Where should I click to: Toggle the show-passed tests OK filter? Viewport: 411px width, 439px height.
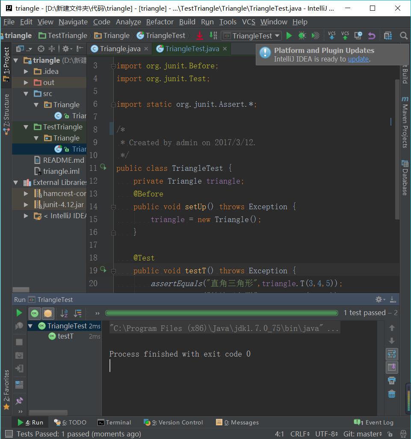pyautogui.click(x=35, y=313)
